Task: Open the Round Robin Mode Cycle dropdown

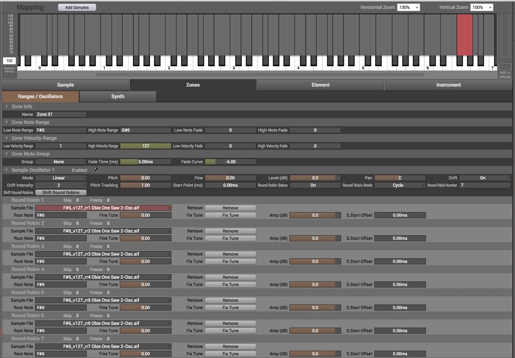Action: [x=400, y=185]
